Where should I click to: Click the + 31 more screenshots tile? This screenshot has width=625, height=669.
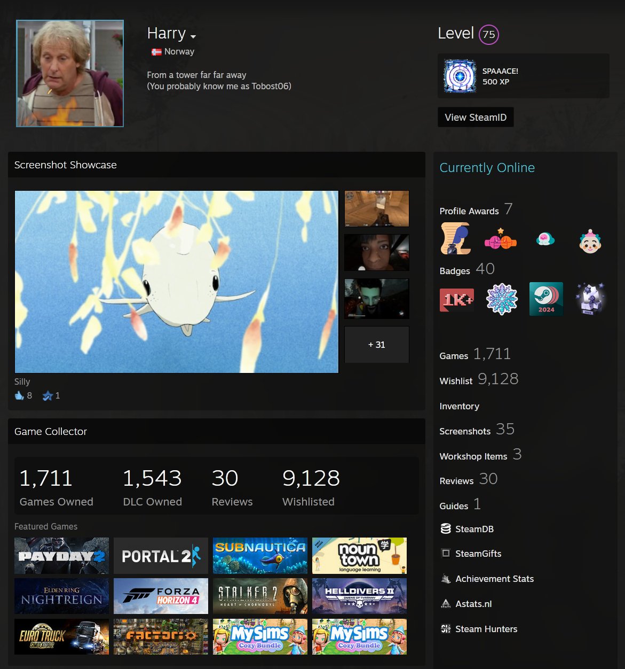(377, 345)
